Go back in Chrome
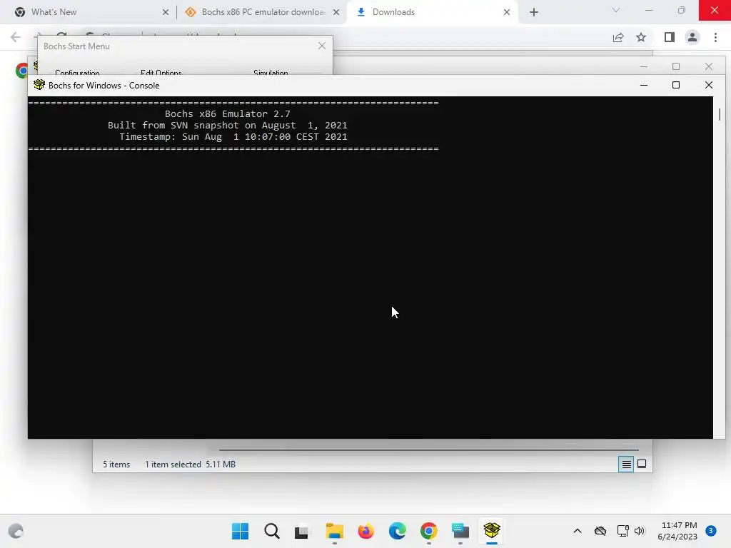The width and height of the screenshot is (731, 548). 16,37
